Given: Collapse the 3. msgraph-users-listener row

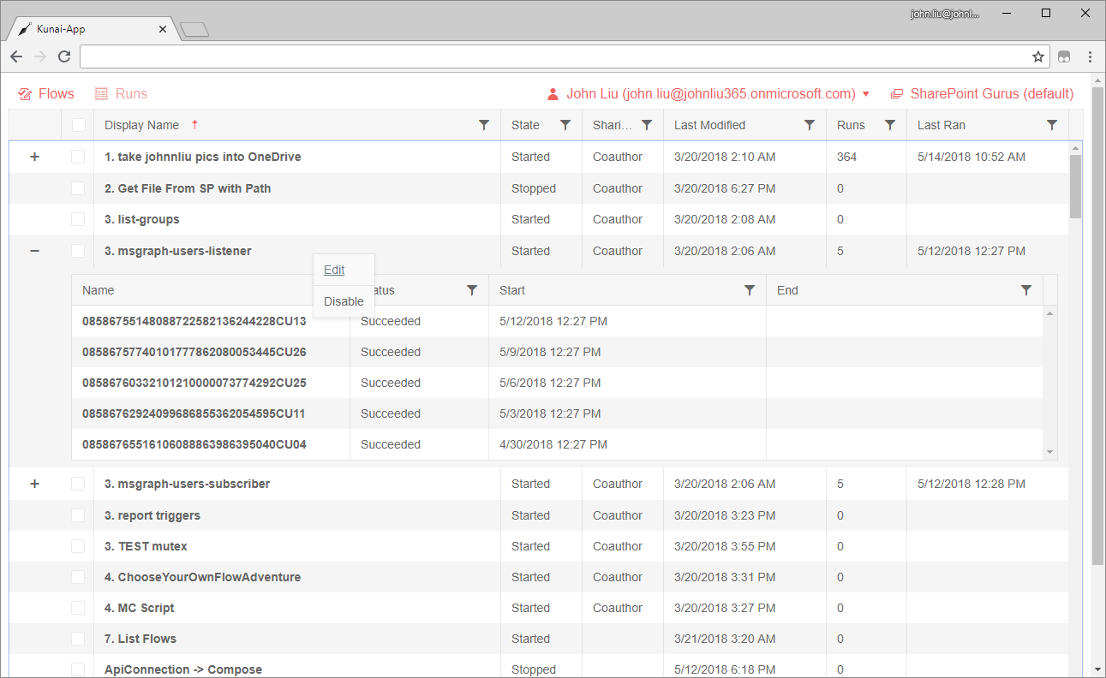Looking at the screenshot, I should pos(35,251).
